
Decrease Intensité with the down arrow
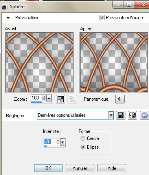click(x=58, y=143)
